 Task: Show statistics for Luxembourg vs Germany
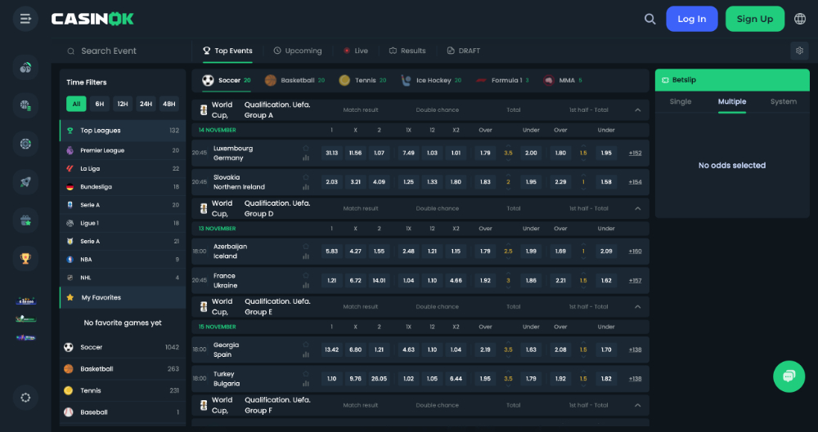(x=306, y=158)
